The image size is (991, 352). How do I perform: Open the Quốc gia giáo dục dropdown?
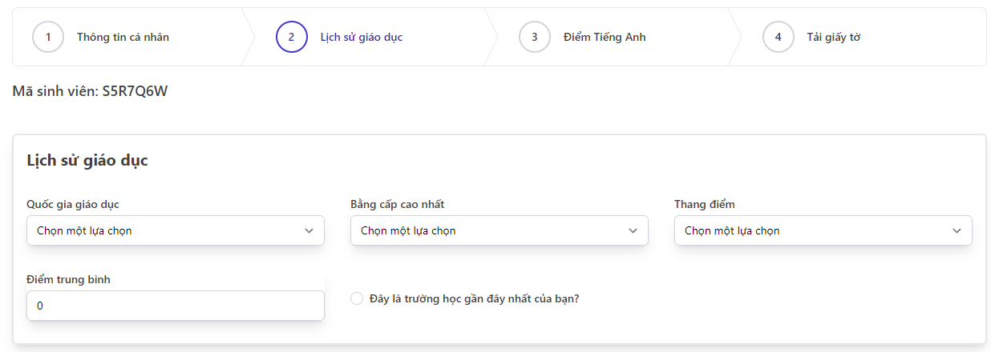pyautogui.click(x=176, y=230)
